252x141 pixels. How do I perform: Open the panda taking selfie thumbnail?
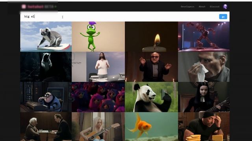click(151, 97)
